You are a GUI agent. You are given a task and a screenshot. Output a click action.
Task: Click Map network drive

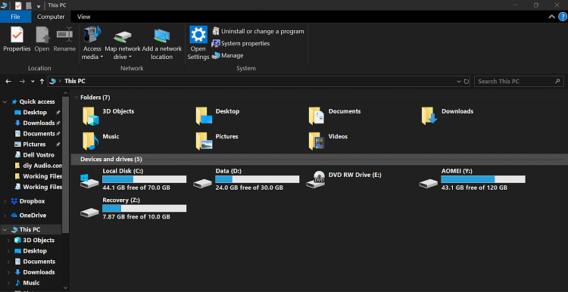click(x=123, y=43)
